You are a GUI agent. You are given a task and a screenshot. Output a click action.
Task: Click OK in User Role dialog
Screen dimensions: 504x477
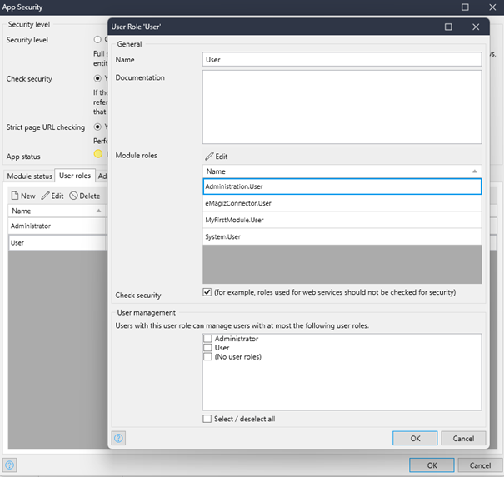(415, 438)
